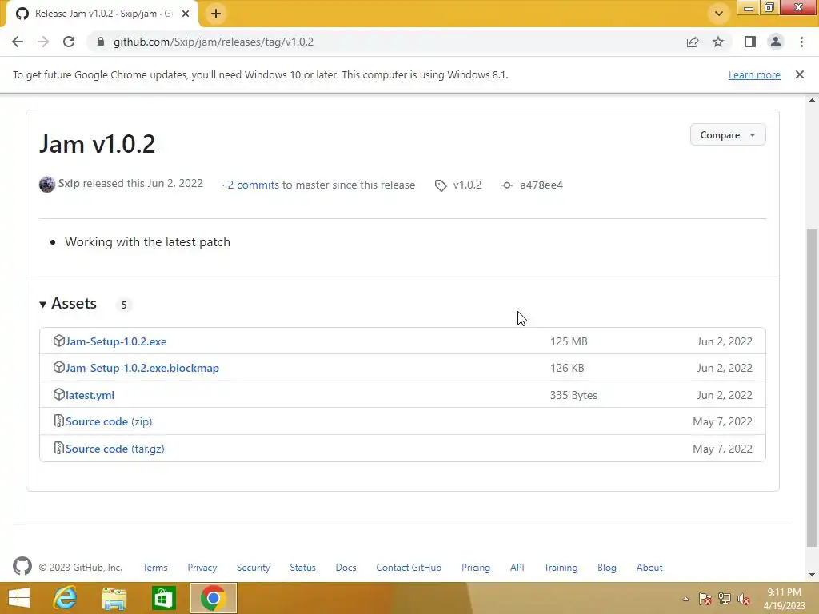Open the Chrome profile avatar
Screen dimensions: 819x614
pyautogui.click(x=776, y=42)
